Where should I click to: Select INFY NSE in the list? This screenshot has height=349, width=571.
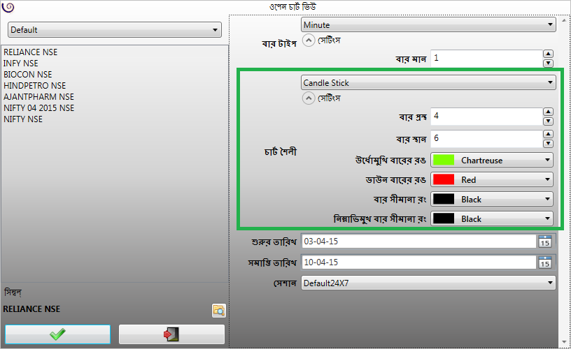[x=21, y=64]
